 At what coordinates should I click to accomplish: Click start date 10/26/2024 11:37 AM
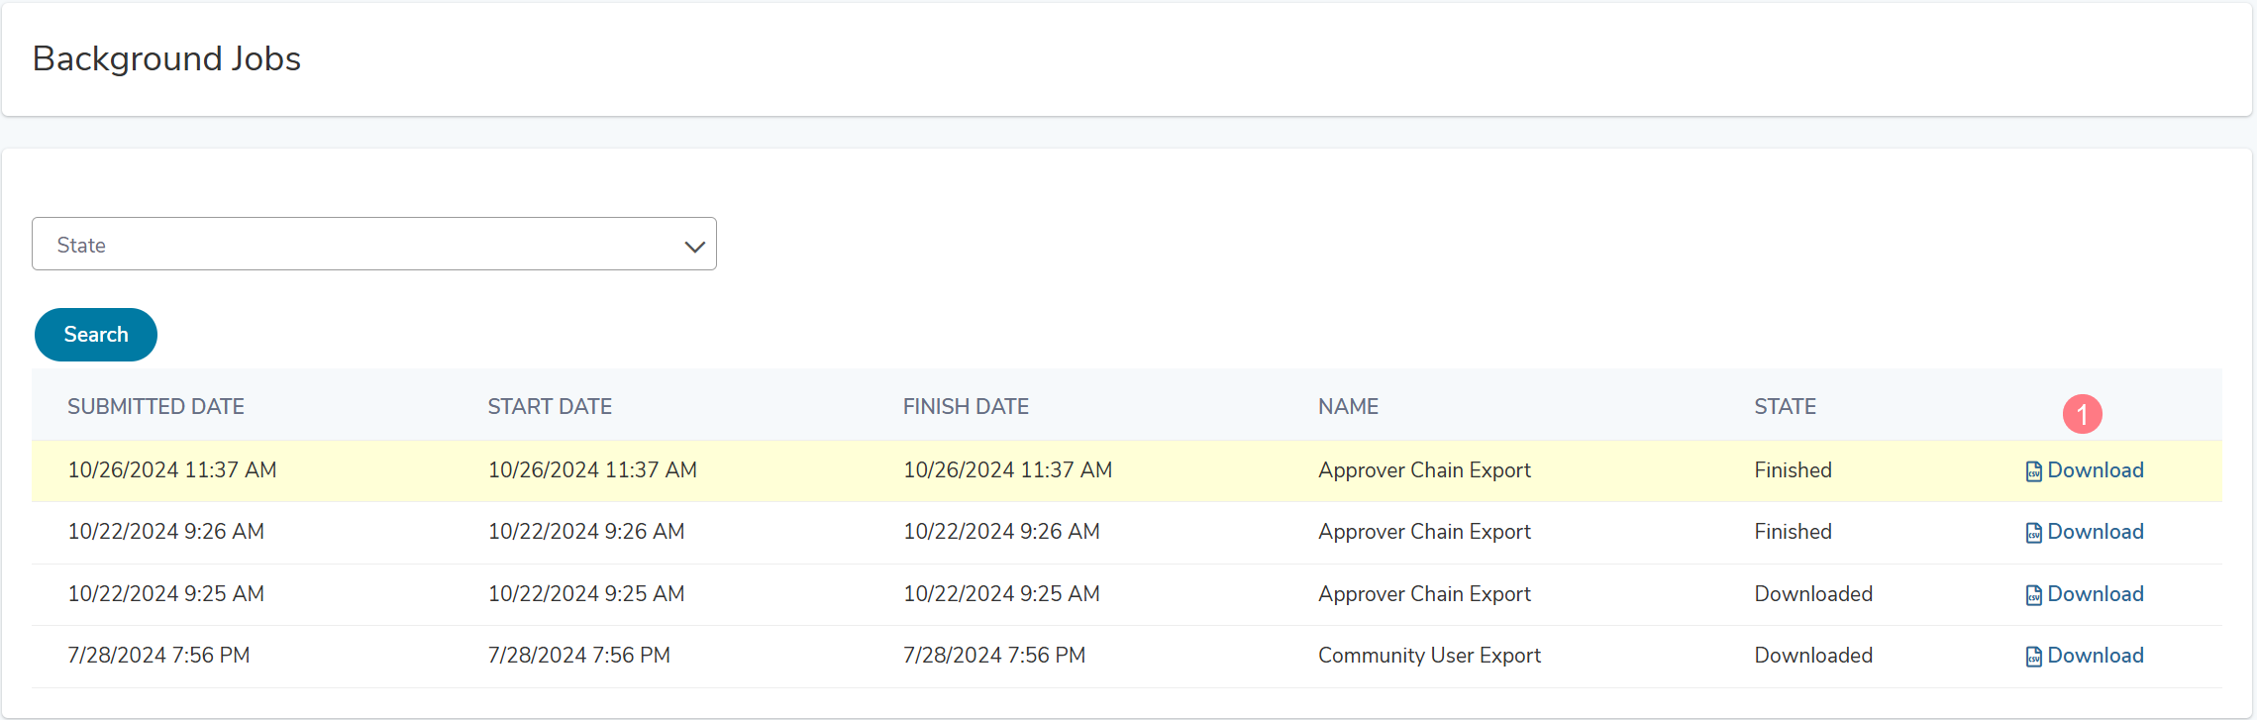click(592, 470)
